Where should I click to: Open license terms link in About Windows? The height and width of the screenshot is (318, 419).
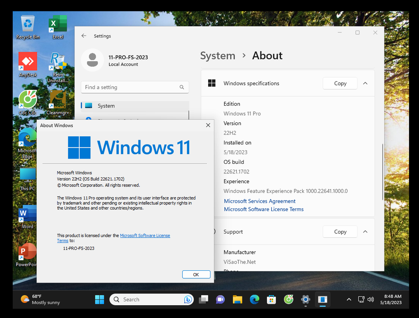[145, 236]
